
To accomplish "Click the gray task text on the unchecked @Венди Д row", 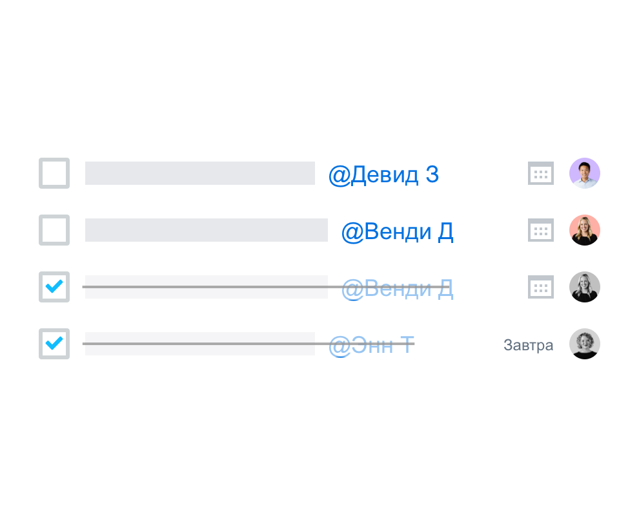I will click(206, 229).
